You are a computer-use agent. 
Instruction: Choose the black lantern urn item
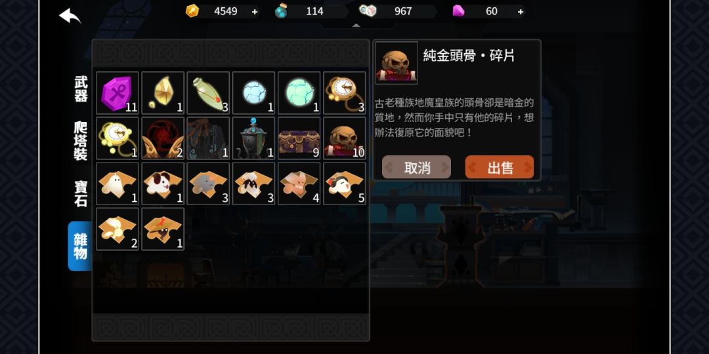coord(253,138)
